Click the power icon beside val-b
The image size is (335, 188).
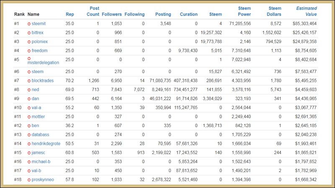29,171
